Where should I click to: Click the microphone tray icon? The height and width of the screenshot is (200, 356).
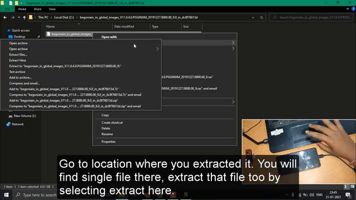(293, 195)
